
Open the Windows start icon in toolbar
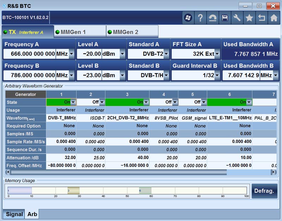tap(188, 18)
